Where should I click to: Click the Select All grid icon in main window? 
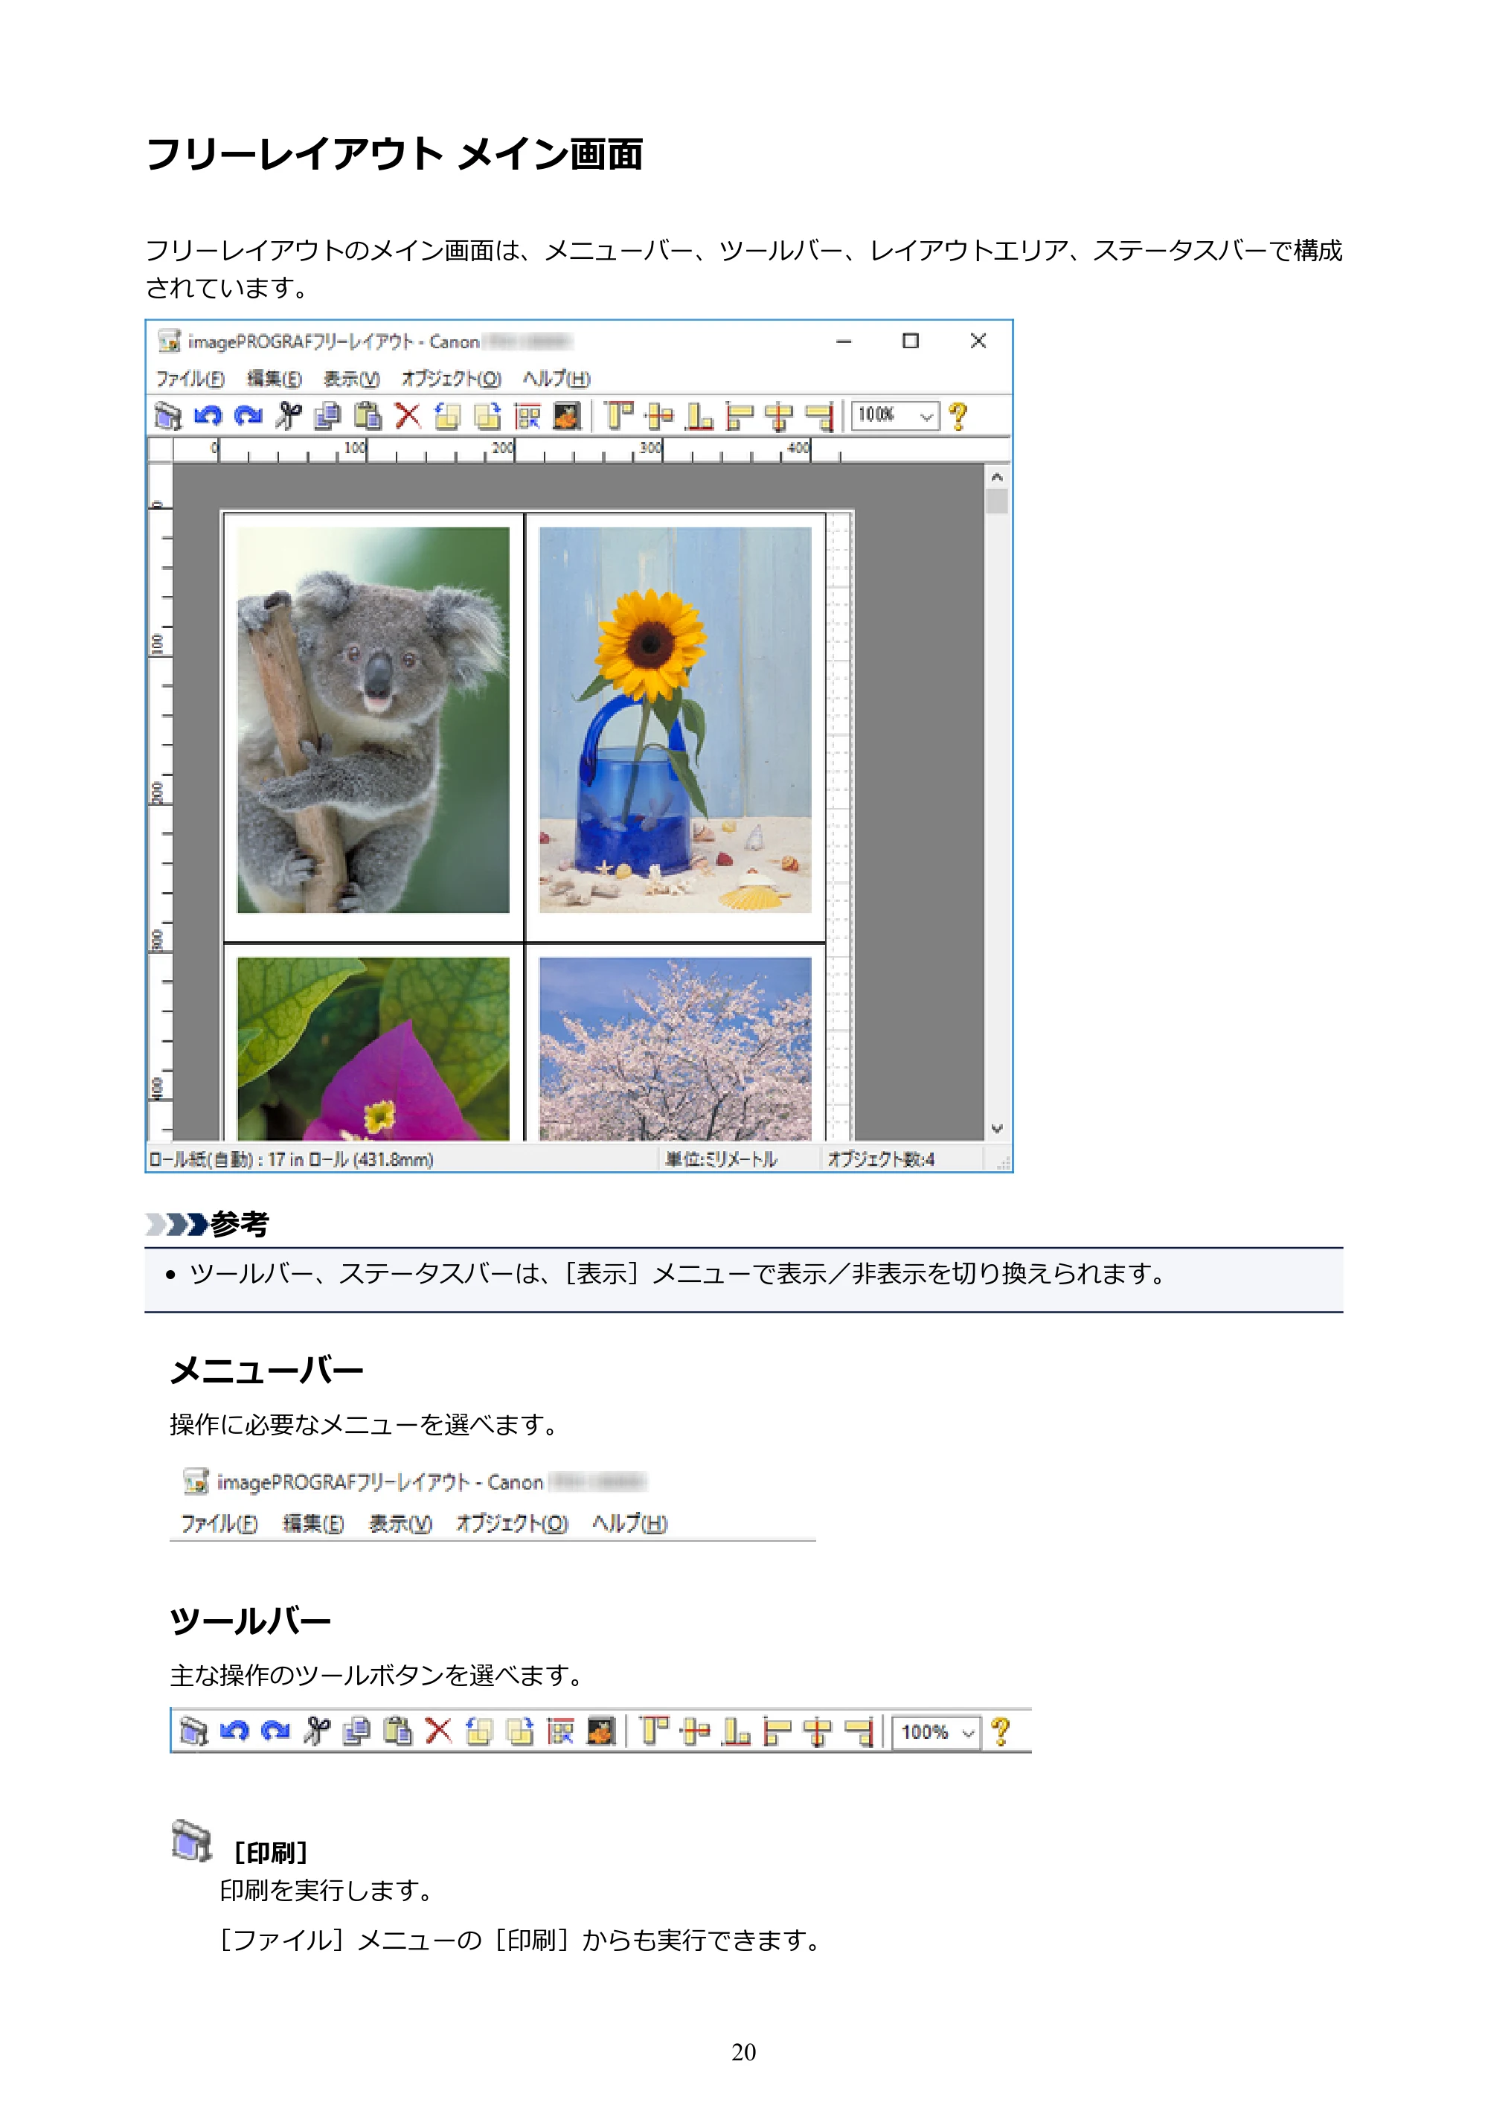(527, 416)
